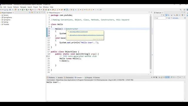Click the Remove All Terminated Launches icon in Console
Image resolution: width=188 pixels, height=106 pixels.
click(x=156, y=77)
